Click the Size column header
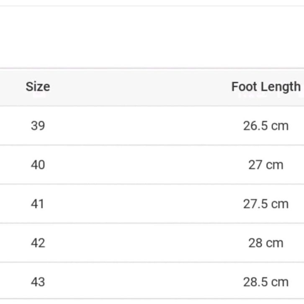 click(38, 87)
